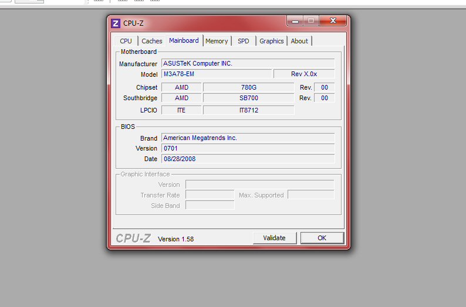Show the Graphics tab
Image resolution: width=466 pixels, height=307 pixels.
click(271, 41)
